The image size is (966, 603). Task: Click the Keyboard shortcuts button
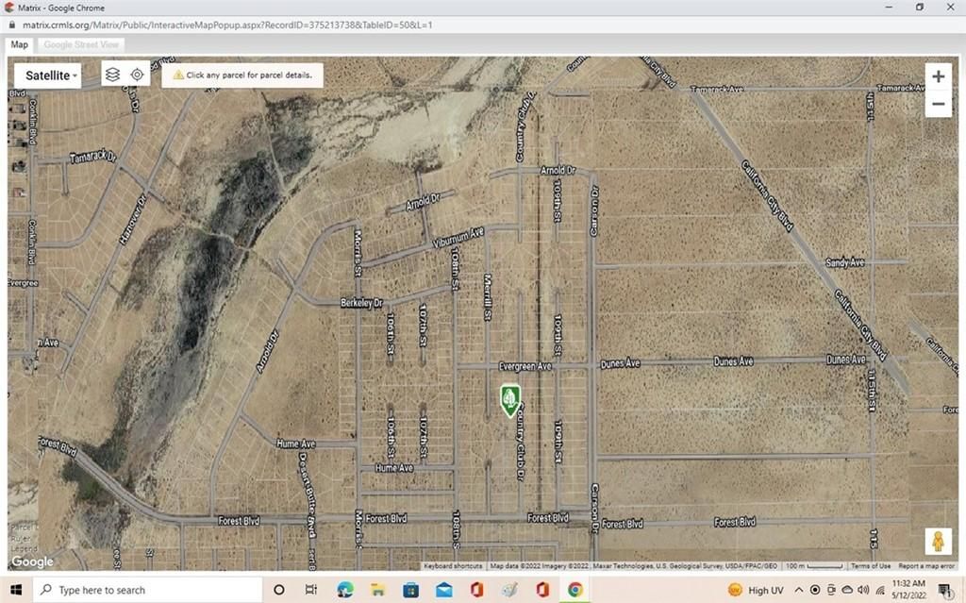point(453,566)
